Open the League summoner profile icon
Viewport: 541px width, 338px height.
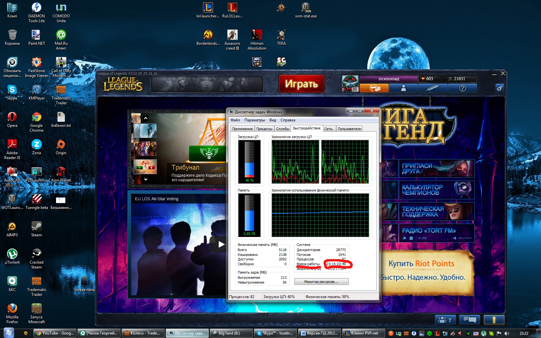pos(403,88)
